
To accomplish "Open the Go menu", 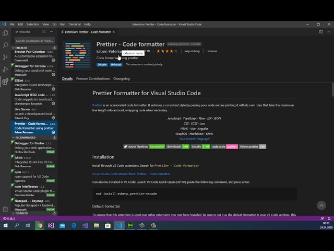I will click(54, 25).
